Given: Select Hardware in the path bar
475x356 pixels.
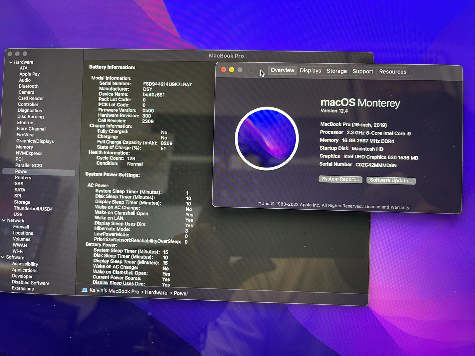Looking at the screenshot, I should pos(156,292).
